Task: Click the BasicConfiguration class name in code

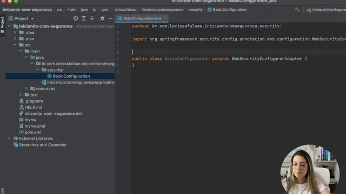Action: tap(187, 59)
